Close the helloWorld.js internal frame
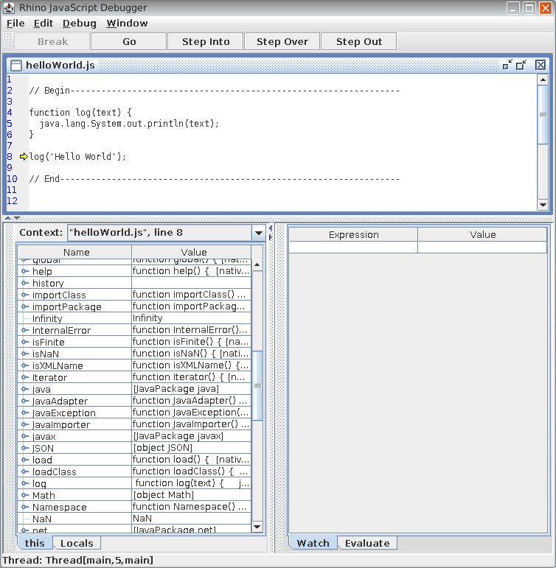Screen dimensions: 556x568 point(541,65)
